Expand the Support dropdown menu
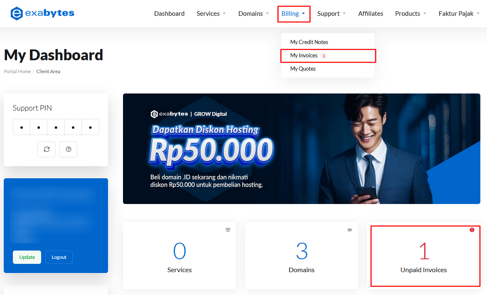 click(x=332, y=14)
